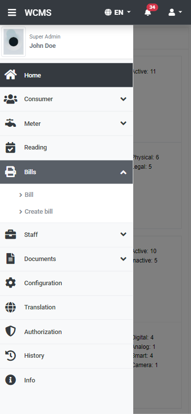Screen dimensions: 191x414
Task: Click the dimmed Active: 11 text
Action: 145,71
